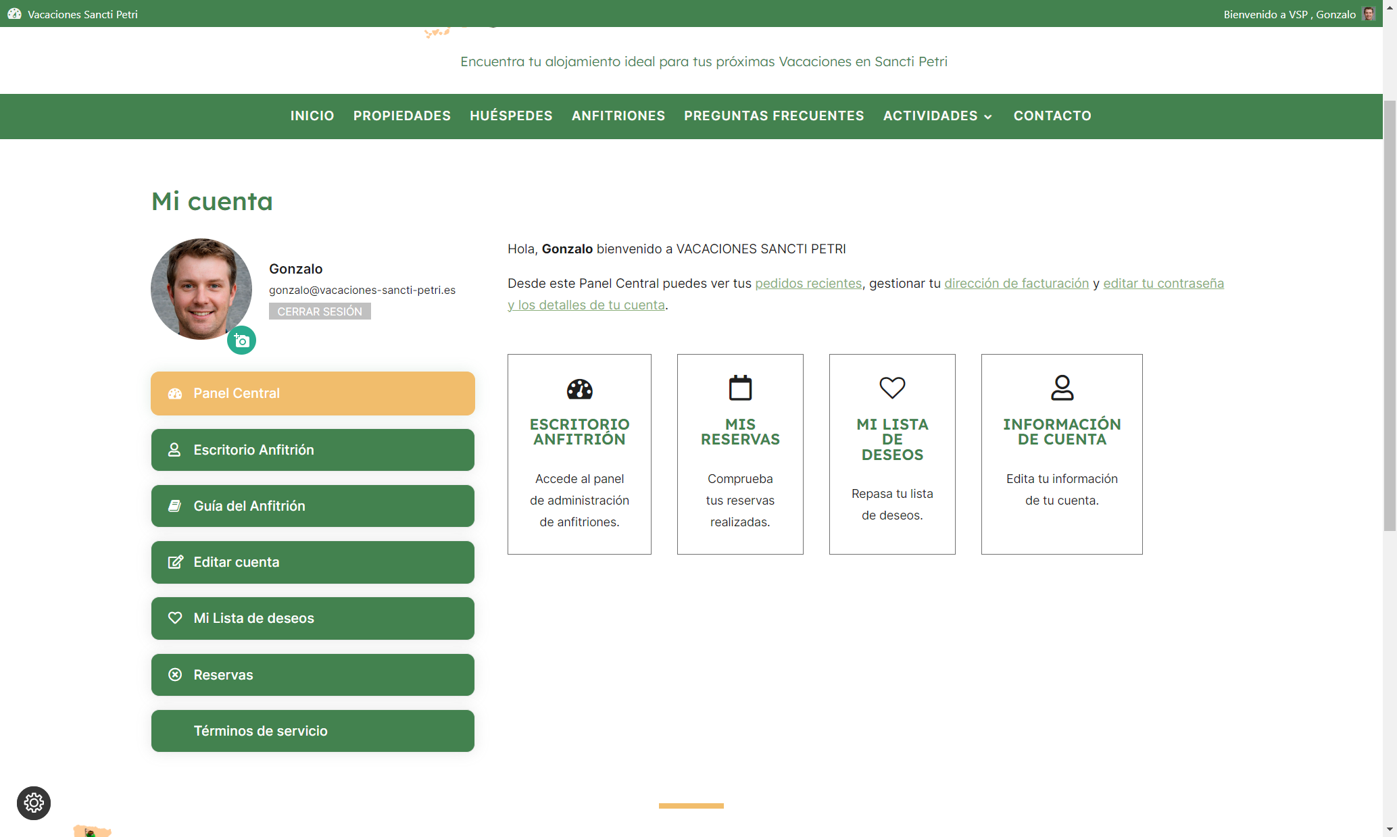Open the Anfitriones menu item
Screen dimensions: 1397x837
click(618, 116)
